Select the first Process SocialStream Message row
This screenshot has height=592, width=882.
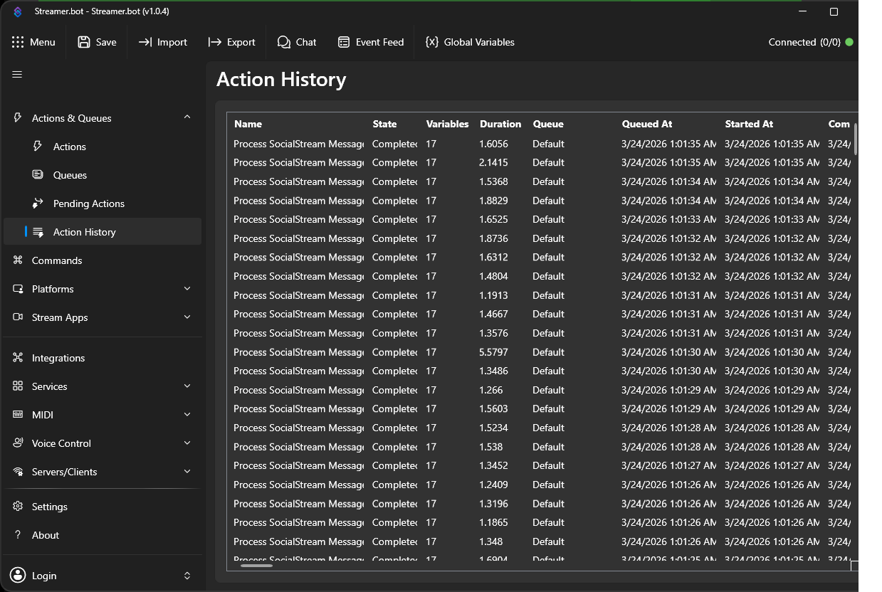click(x=299, y=143)
